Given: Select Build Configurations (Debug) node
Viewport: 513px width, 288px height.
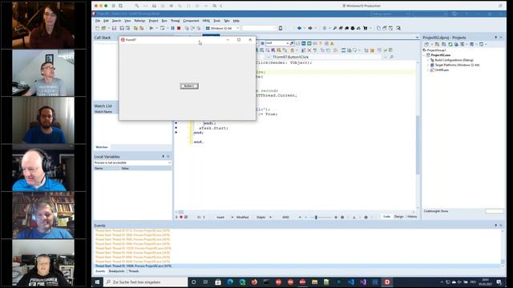Looking at the screenshot, I should coord(454,60).
